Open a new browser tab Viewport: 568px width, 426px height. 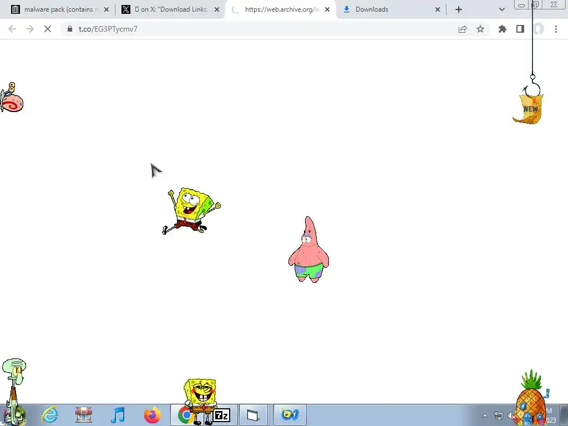tap(459, 10)
